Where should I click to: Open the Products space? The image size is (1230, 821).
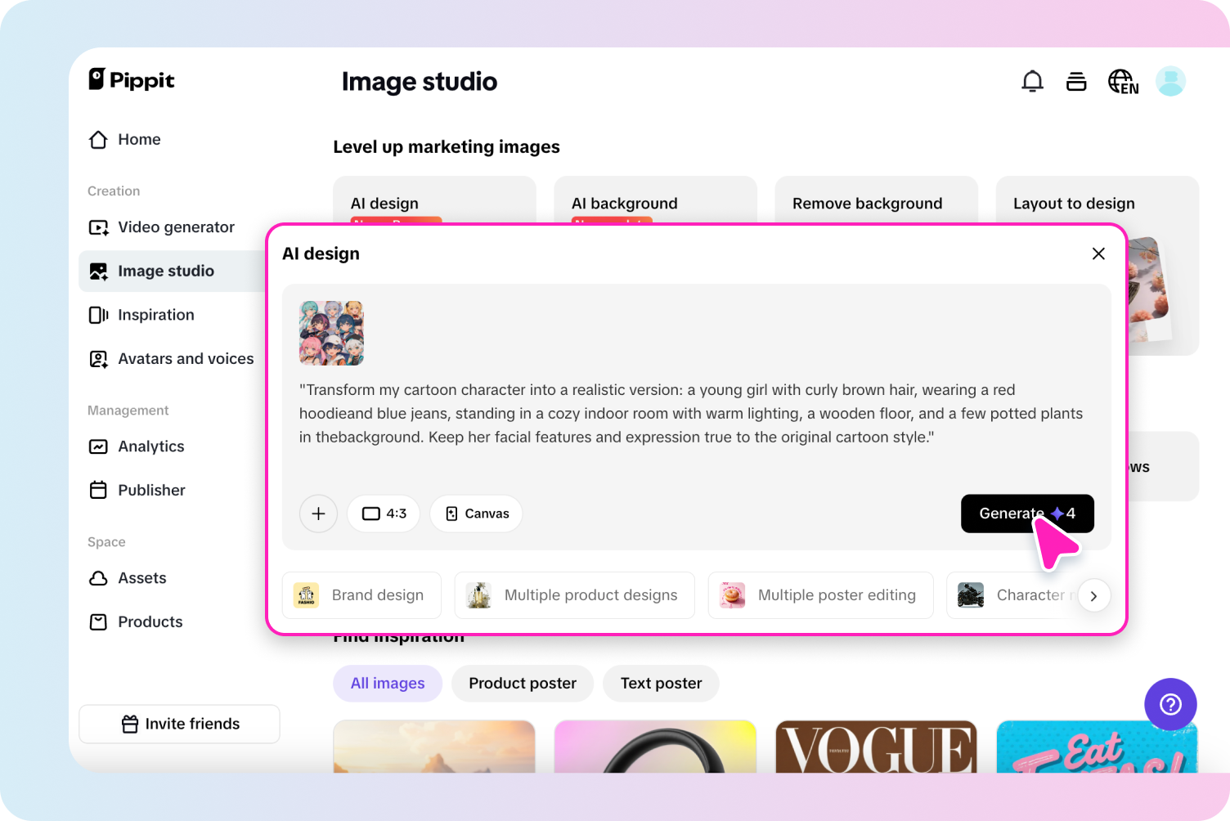[150, 621]
